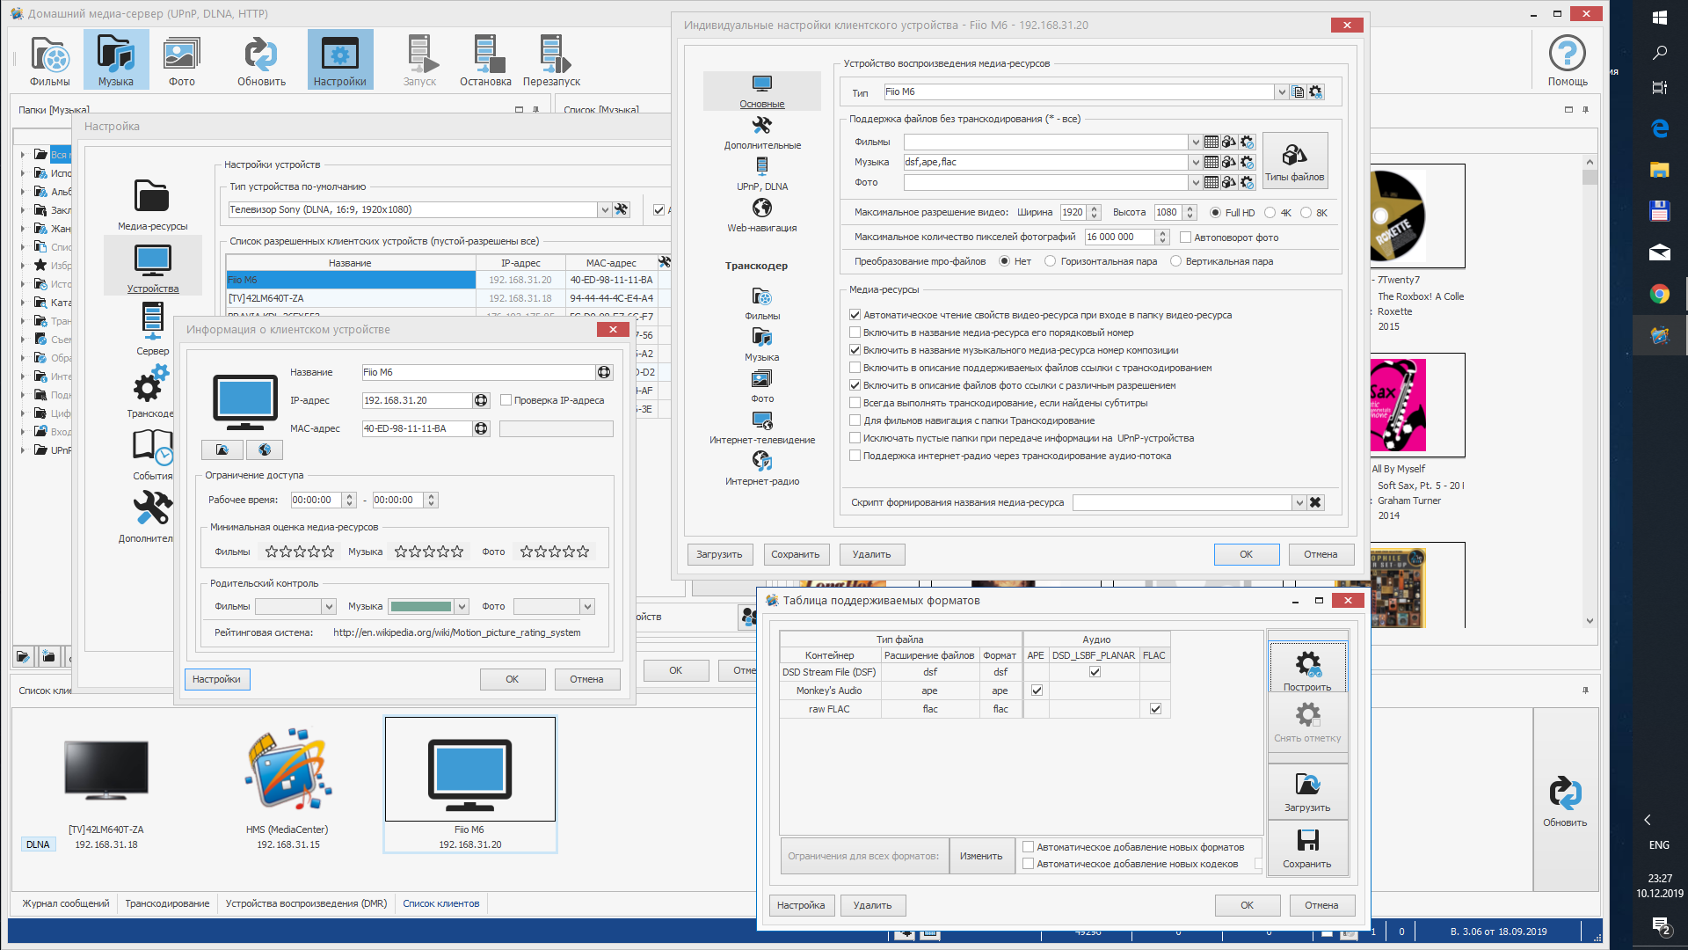Click Музыка parental control color swatch
This screenshot has width=1688, height=950.
[421, 606]
